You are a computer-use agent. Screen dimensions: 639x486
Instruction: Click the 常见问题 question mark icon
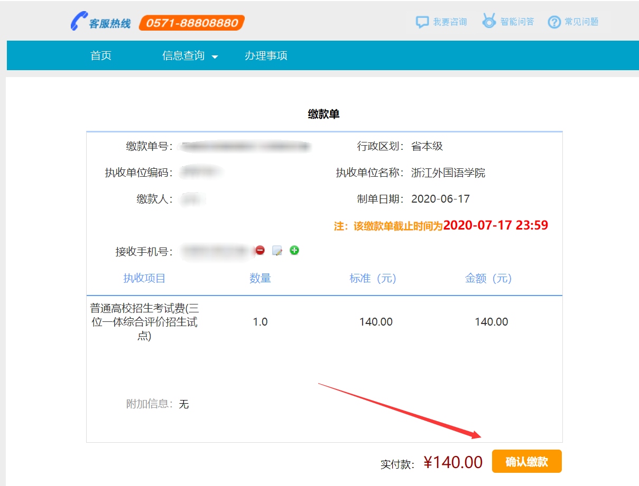[554, 22]
